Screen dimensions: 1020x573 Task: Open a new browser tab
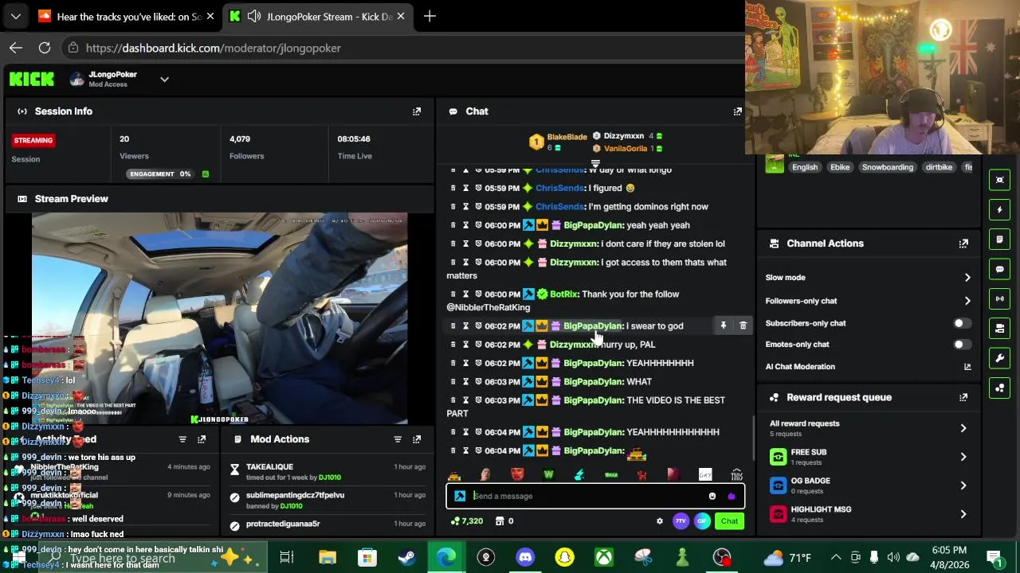[x=430, y=16]
